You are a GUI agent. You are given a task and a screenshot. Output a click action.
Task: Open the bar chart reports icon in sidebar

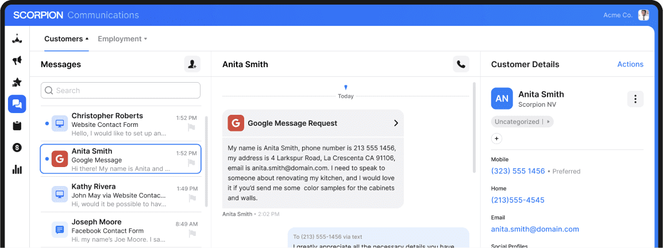tap(17, 169)
